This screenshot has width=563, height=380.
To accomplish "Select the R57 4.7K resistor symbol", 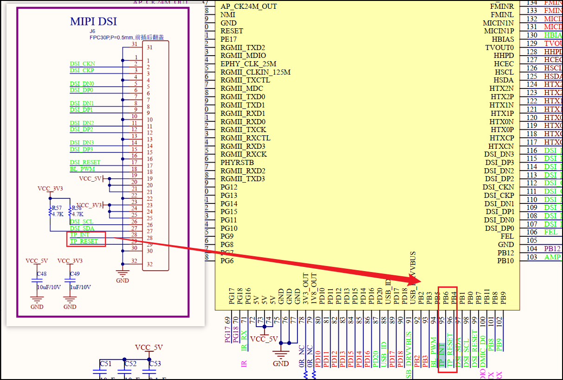I will point(50,211).
